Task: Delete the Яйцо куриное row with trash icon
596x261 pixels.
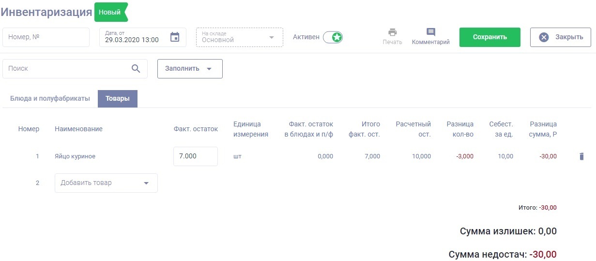Action: 581,156
